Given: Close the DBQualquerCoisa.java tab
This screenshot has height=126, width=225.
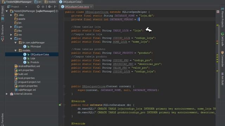Looking at the screenshot, I should 91,7.
